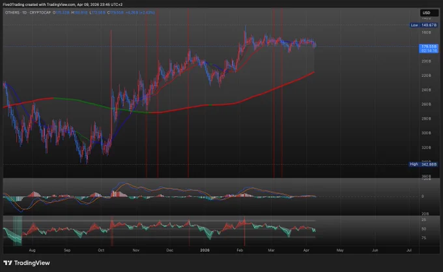Click the Oct label on the time axis
Viewport: 443px width, 272px height.
pyautogui.click(x=101, y=250)
